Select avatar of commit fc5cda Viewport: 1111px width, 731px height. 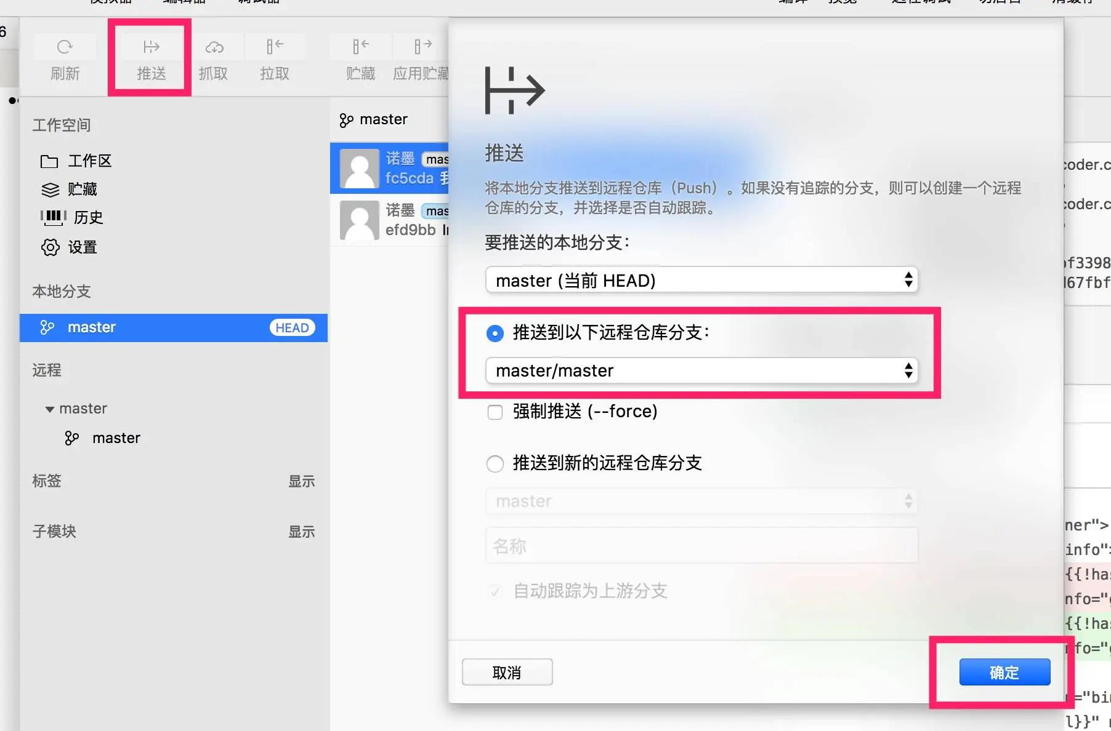[360, 168]
